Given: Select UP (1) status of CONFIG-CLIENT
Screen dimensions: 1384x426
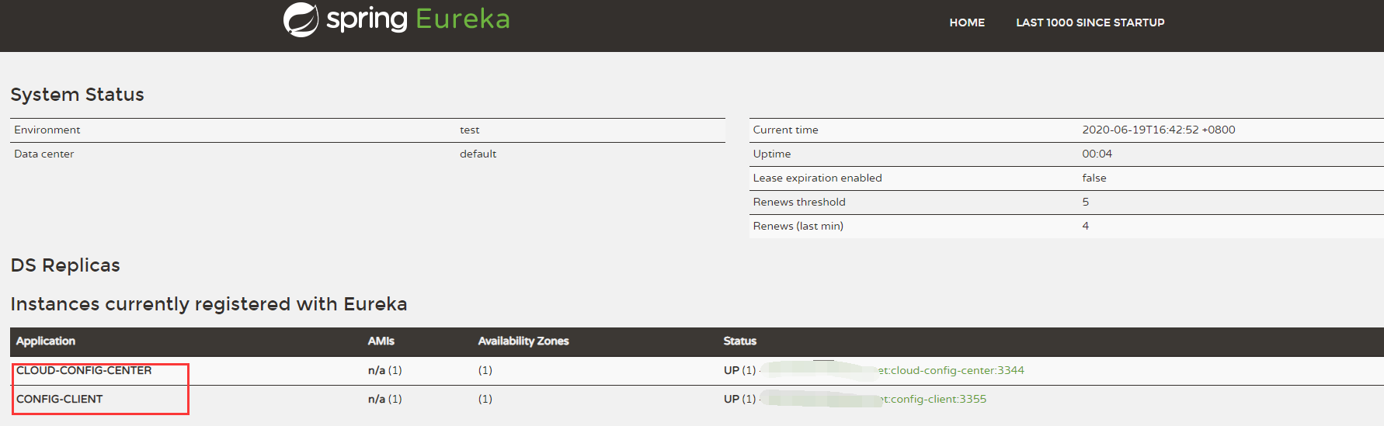Looking at the screenshot, I should point(740,399).
